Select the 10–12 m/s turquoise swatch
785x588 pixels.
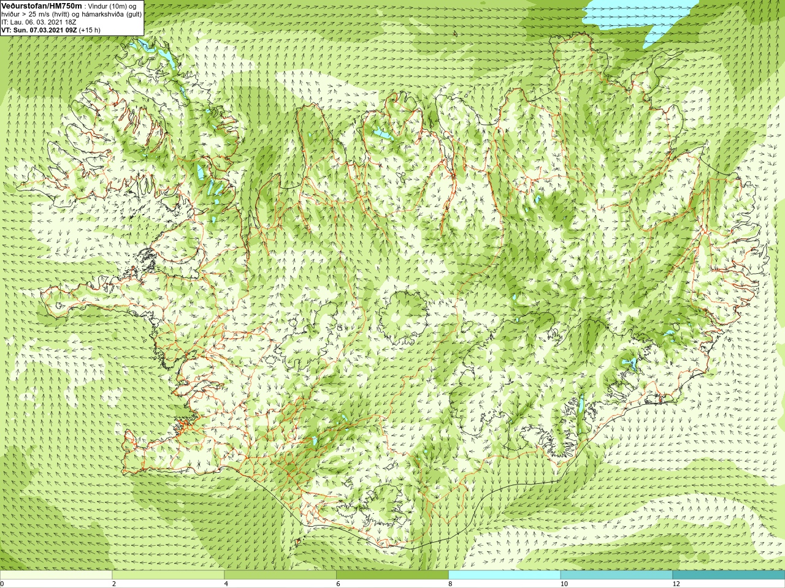616,575
